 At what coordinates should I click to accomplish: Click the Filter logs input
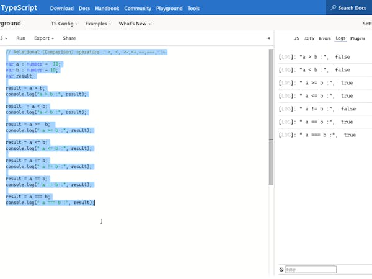click(x=311, y=270)
